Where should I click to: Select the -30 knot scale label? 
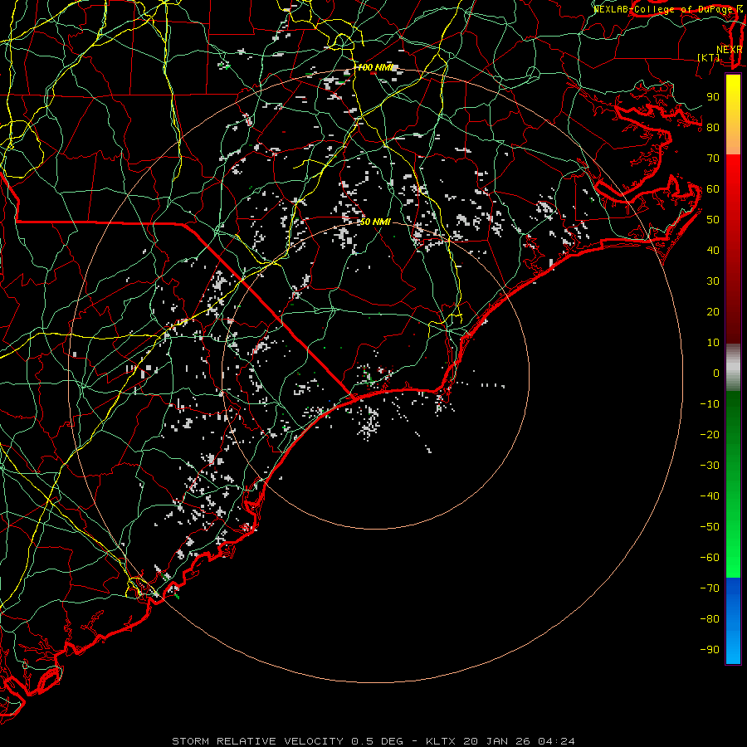(x=710, y=466)
